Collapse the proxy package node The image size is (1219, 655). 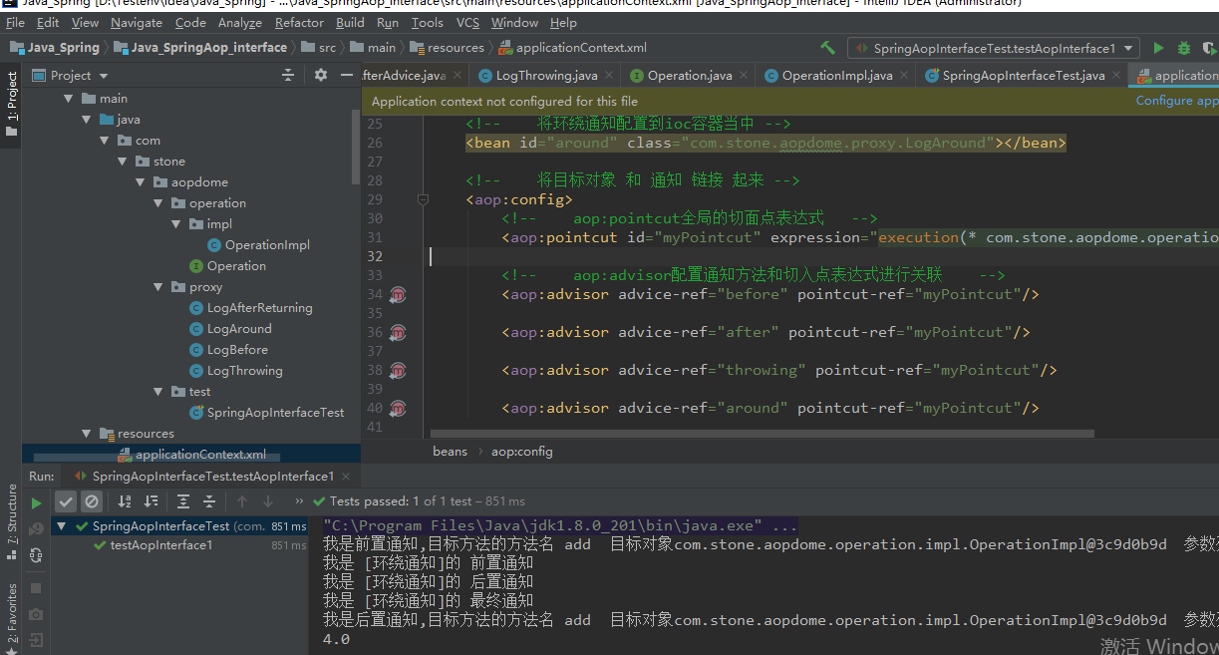[x=157, y=287]
